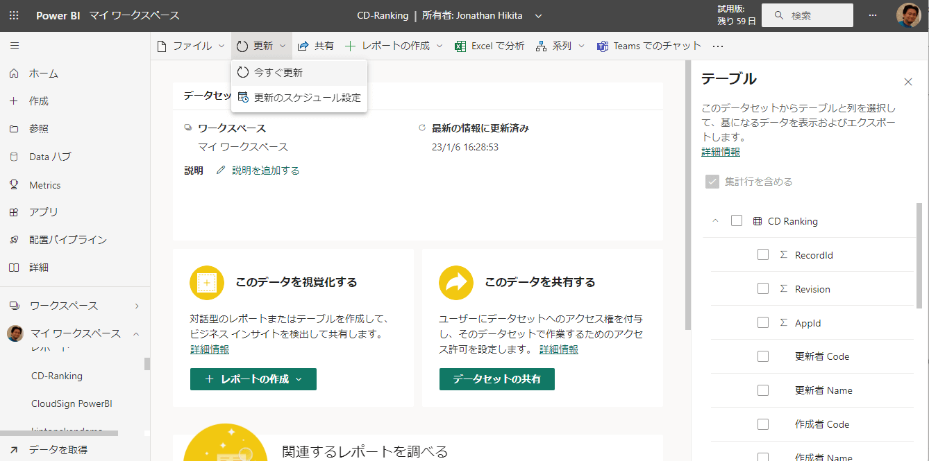Click the main content vertical scrollbar
929x461 pixels.
688,195
